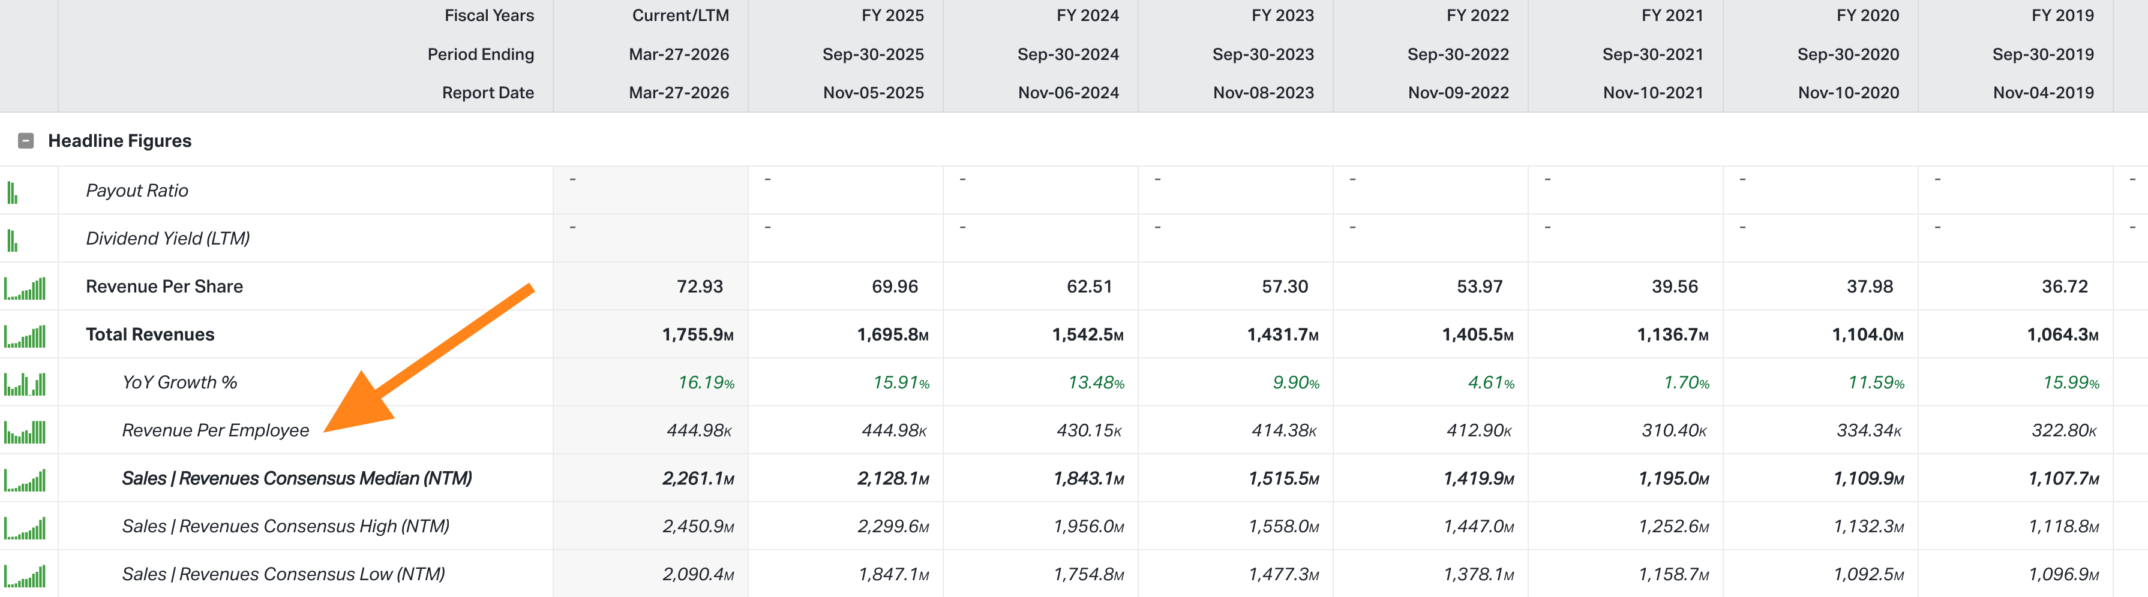Select the Total Revenues row label
This screenshot has width=2148, height=597.
pyautogui.click(x=150, y=334)
